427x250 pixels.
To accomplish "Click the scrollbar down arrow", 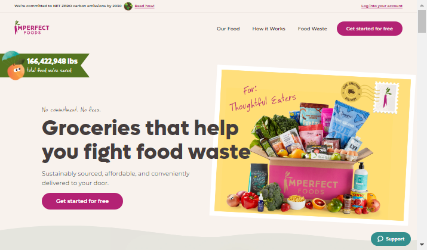I will pos(422,245).
